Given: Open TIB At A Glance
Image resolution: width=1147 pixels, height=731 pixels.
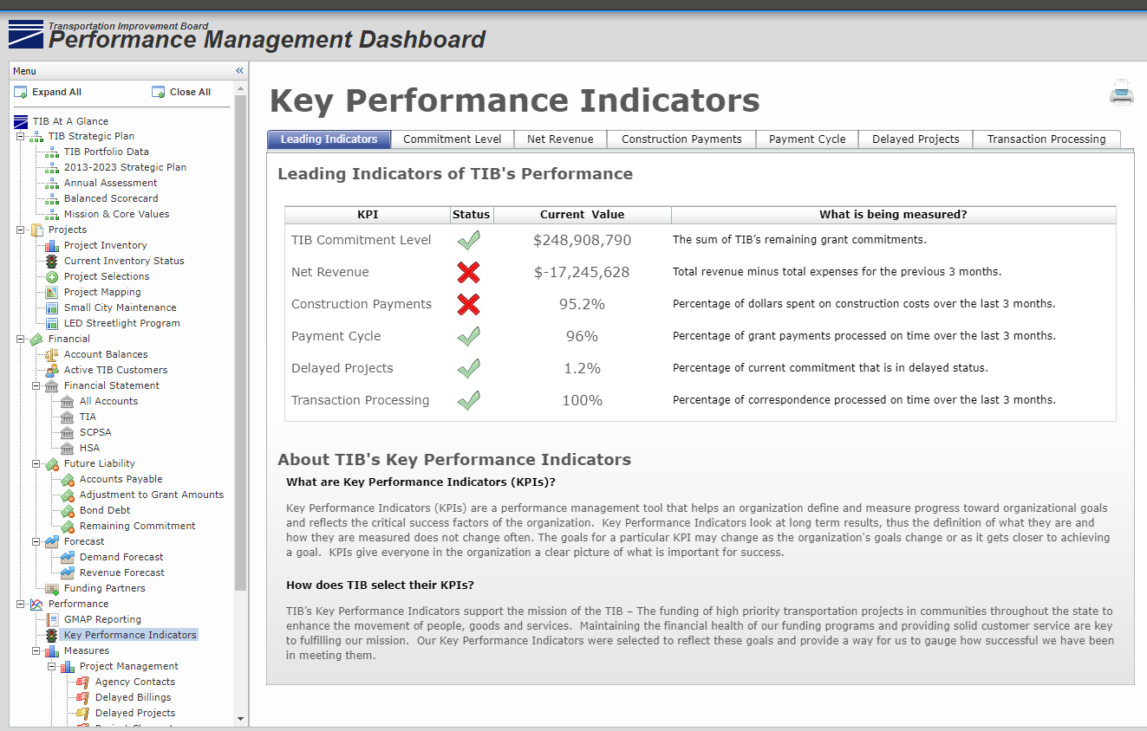Looking at the screenshot, I should pyautogui.click(x=70, y=121).
